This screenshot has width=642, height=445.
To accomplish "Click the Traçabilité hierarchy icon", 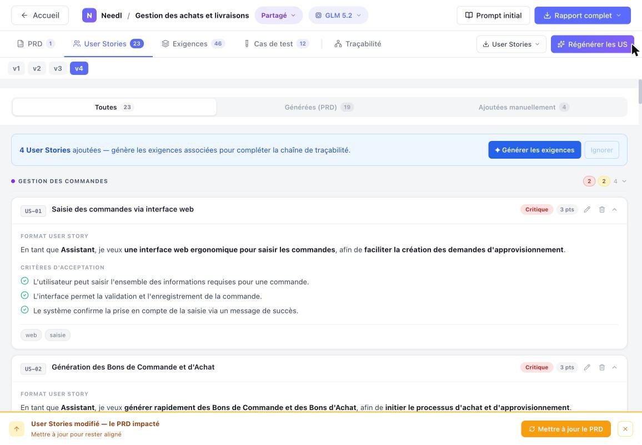I will click(338, 44).
